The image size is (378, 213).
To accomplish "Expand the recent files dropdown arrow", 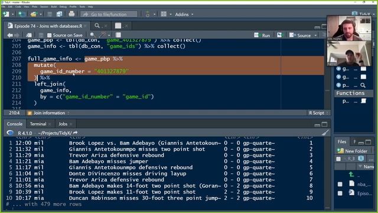I will (x=41, y=14).
